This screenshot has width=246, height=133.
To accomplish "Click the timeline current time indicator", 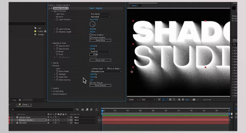I will (102, 111).
